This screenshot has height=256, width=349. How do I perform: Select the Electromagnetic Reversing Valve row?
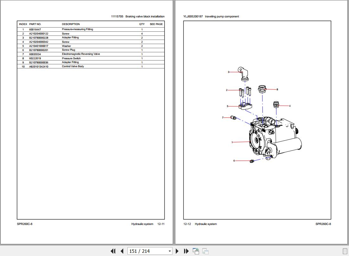click(x=81, y=54)
